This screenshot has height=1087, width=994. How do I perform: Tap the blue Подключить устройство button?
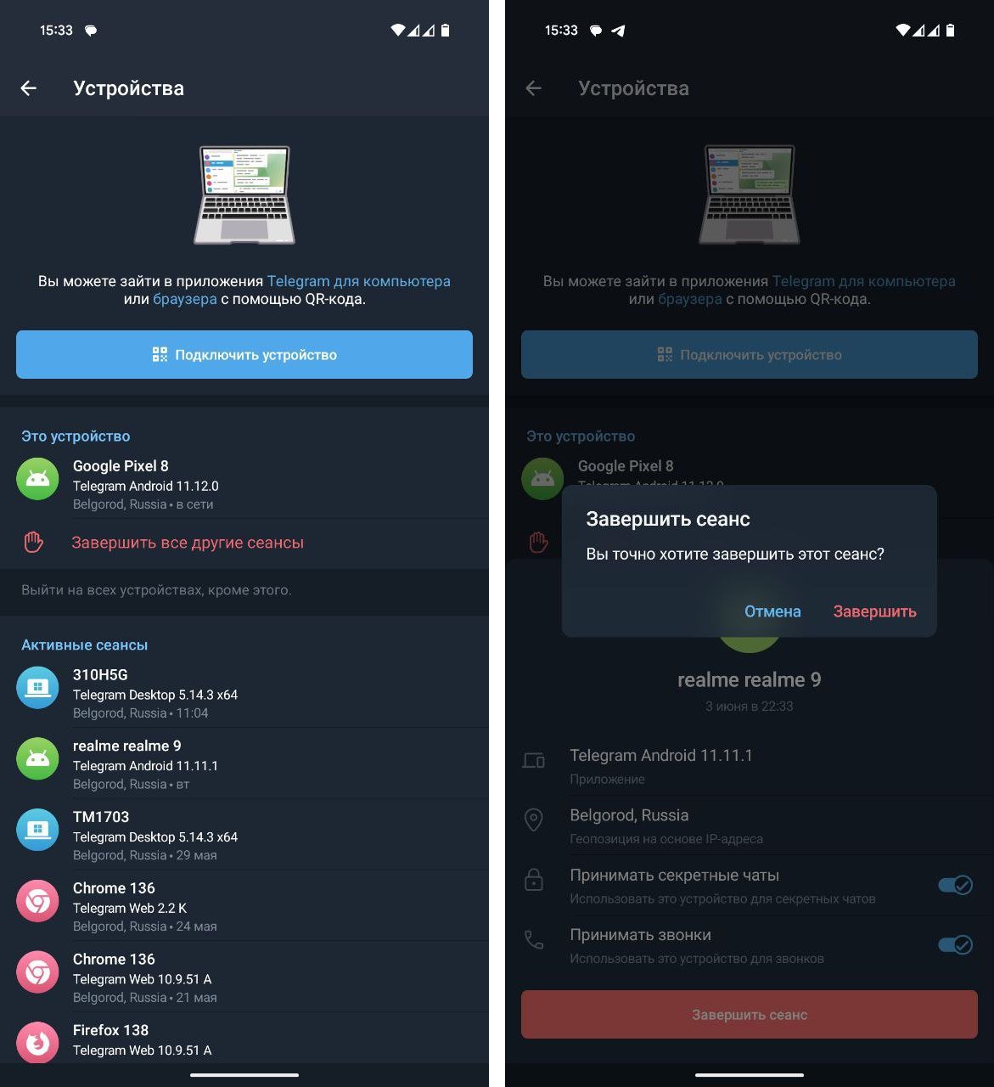pyautogui.click(x=244, y=354)
